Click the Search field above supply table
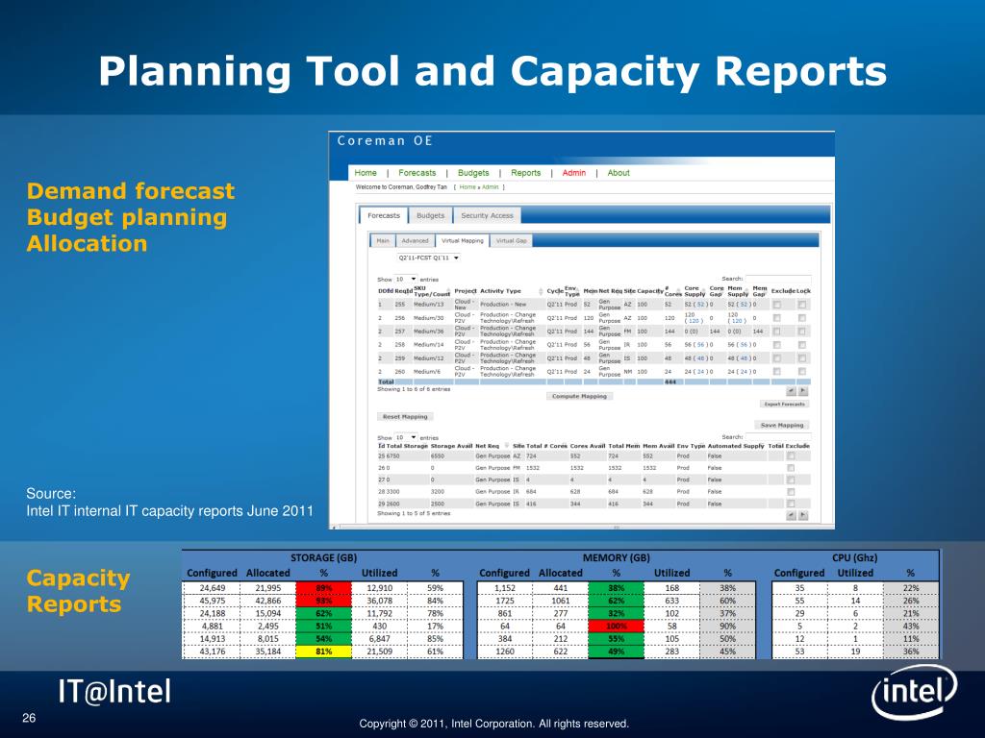Image resolution: width=985 pixels, height=738 pixels. (x=777, y=437)
